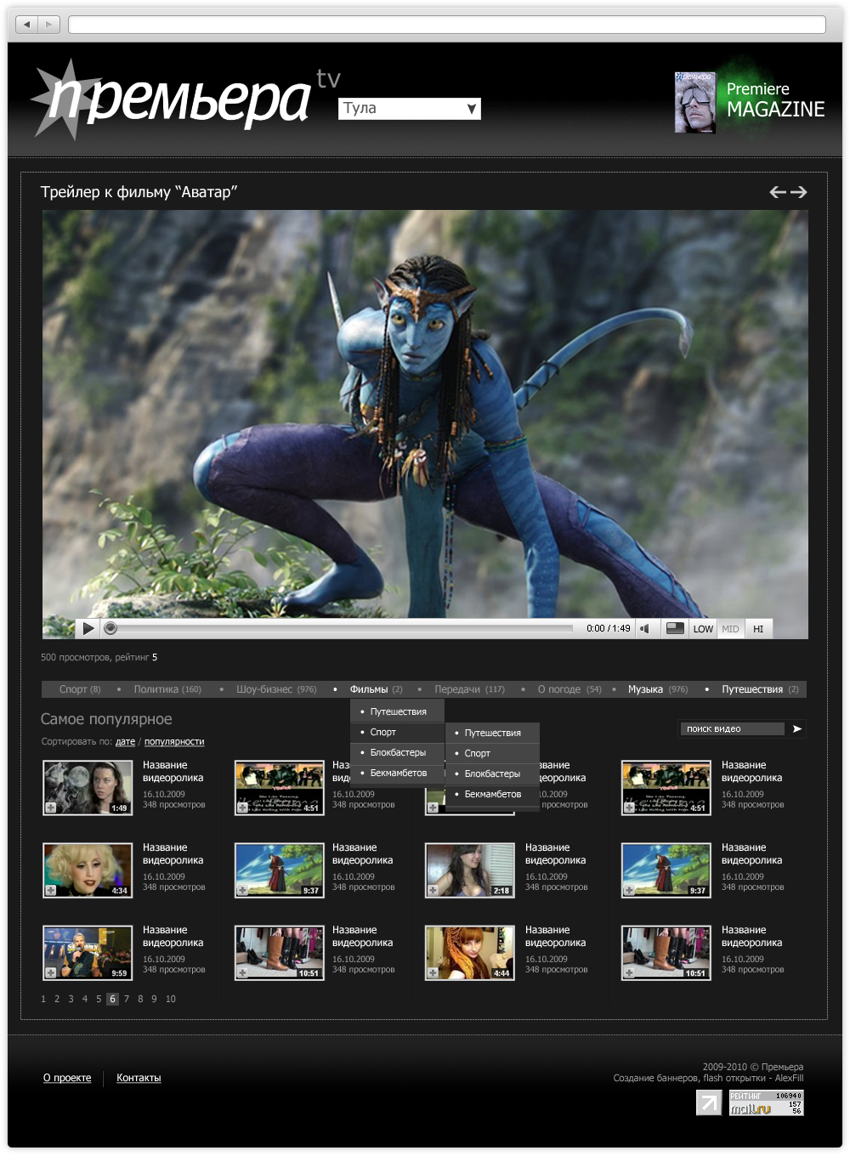Click the browser address bar
The width and height of the screenshot is (850, 1156).
tap(447, 24)
